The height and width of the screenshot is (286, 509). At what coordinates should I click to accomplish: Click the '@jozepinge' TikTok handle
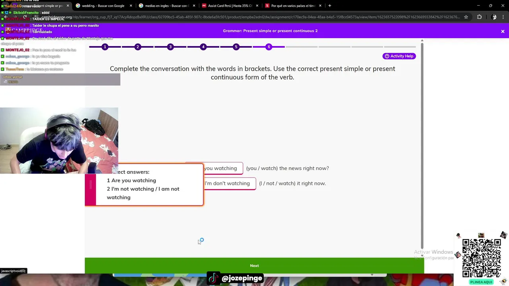point(242,278)
